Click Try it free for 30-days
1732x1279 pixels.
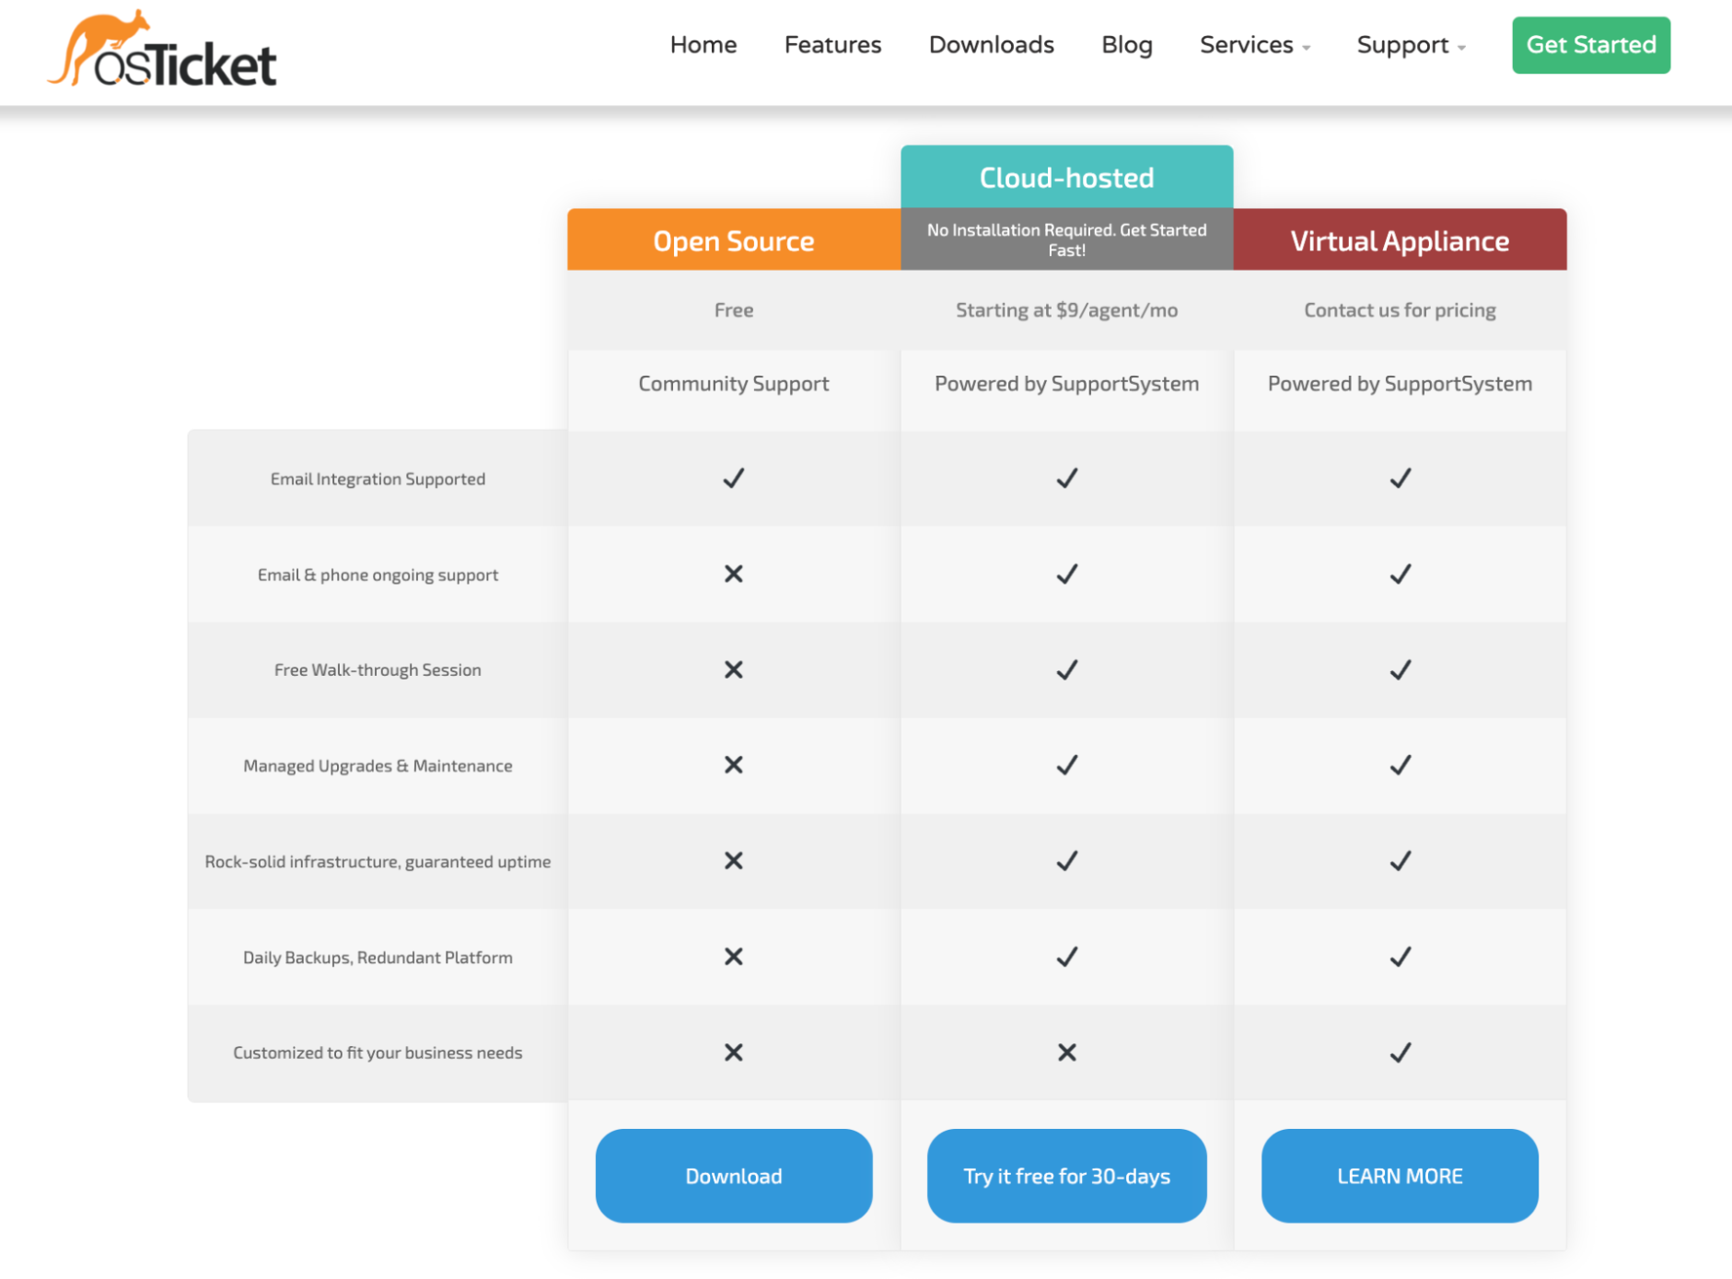(x=1066, y=1176)
